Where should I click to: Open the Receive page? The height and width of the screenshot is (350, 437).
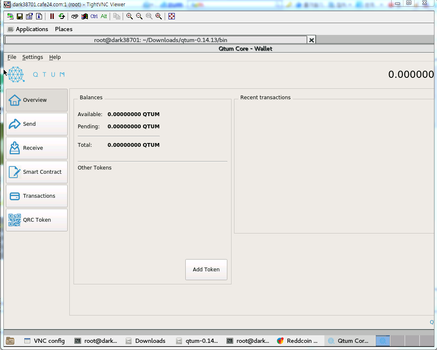37,148
